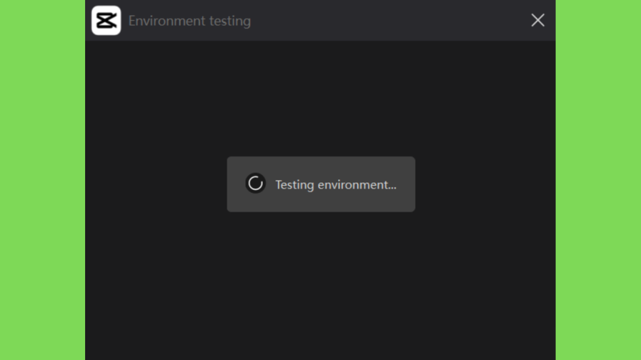Dismiss window using the X icon
The height and width of the screenshot is (360, 641).
538,20
